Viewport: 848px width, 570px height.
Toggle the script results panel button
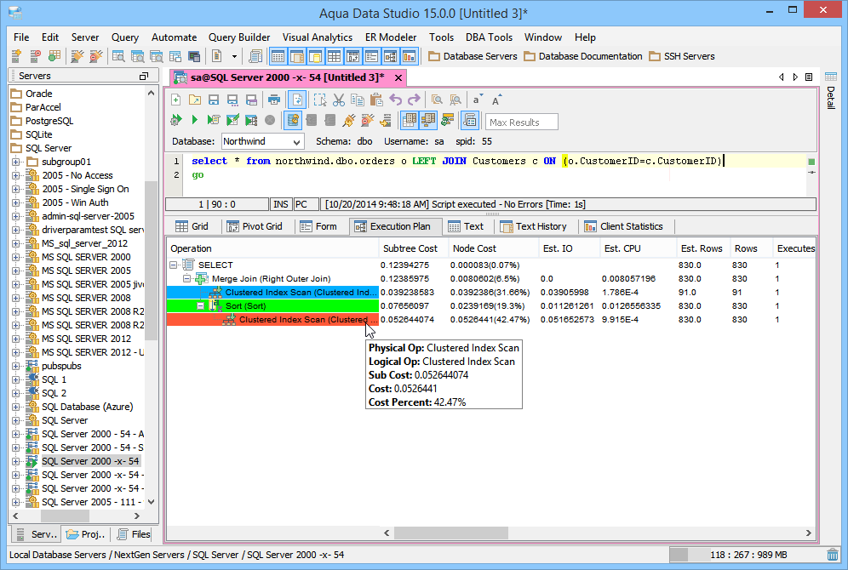click(x=470, y=120)
